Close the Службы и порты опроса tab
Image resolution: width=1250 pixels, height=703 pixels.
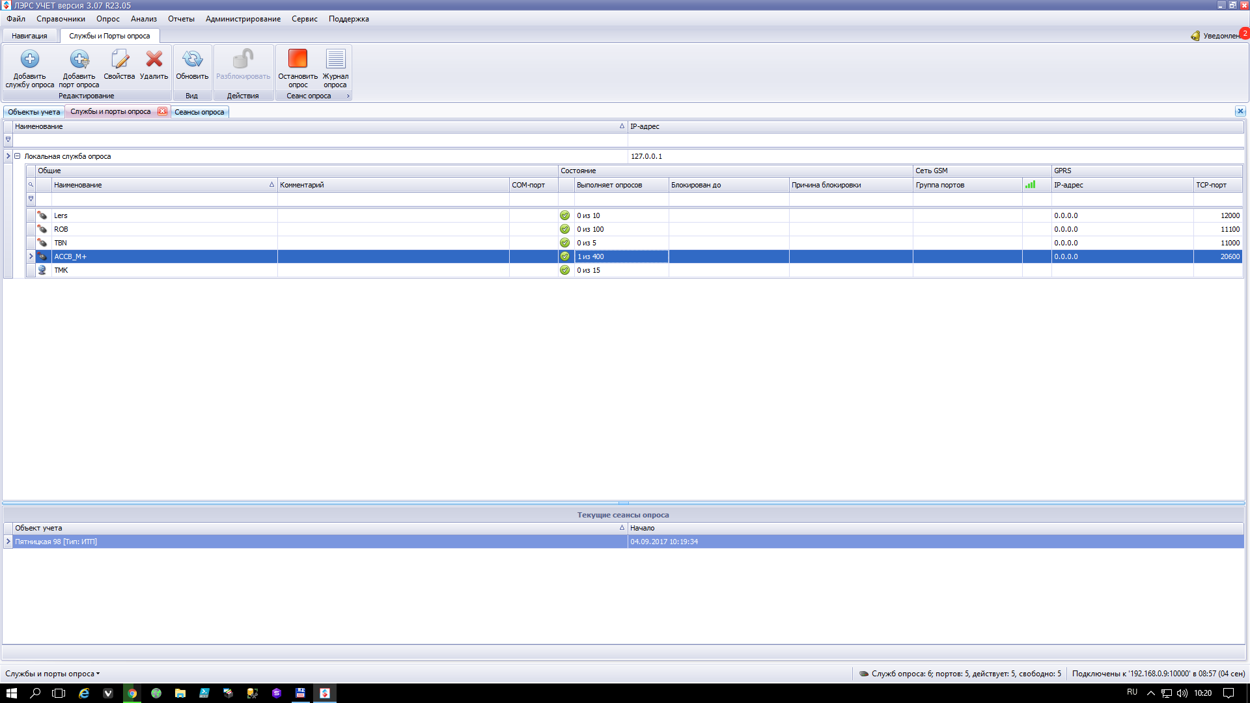[x=162, y=111]
